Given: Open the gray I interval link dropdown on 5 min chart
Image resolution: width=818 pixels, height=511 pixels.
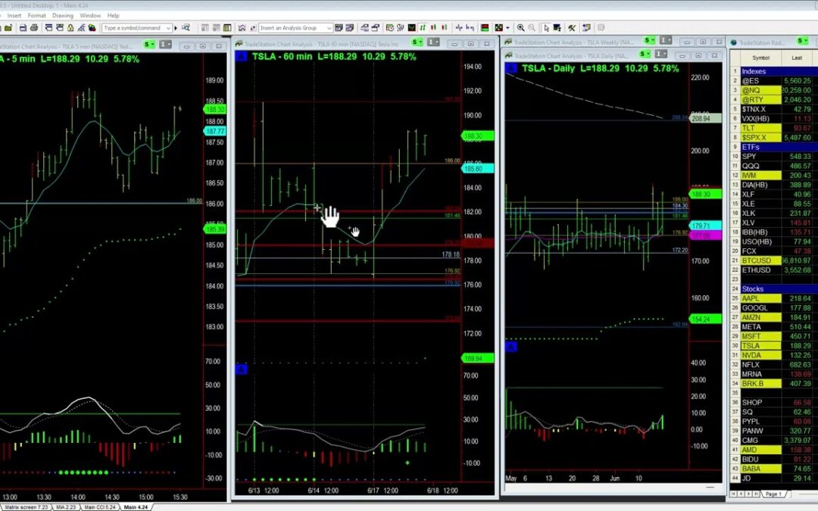Looking at the screenshot, I should click(x=165, y=45).
